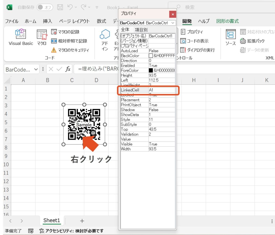Switch to the ページ レイアウト tab
This screenshot has height=235, width=275.
[74, 21]
